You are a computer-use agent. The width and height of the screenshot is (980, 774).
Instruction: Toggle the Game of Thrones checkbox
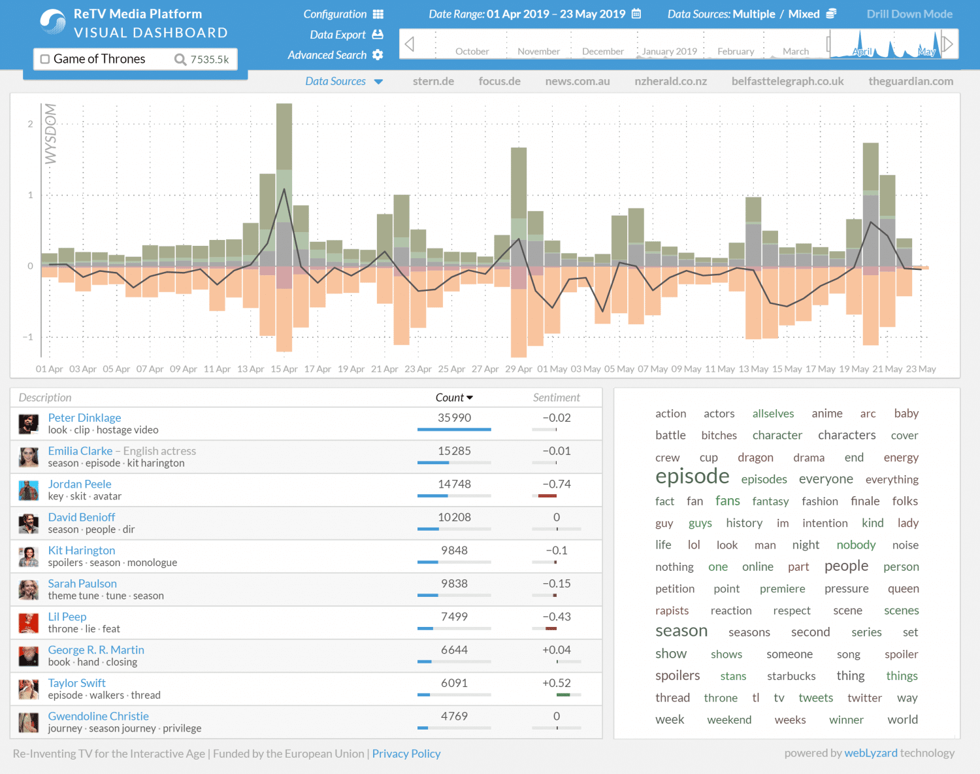pyautogui.click(x=45, y=59)
